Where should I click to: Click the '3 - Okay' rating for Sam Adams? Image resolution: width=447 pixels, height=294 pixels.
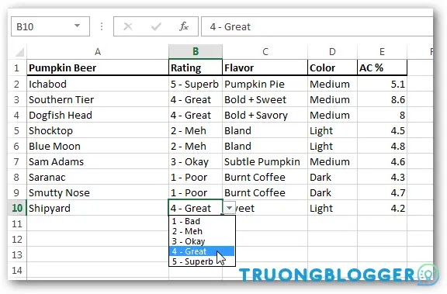[196, 161]
